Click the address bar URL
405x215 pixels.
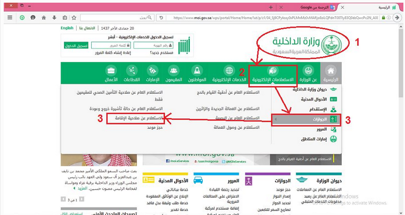coord(276,18)
